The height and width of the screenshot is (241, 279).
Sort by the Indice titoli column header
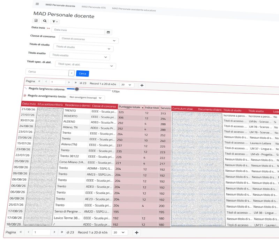point(152,108)
